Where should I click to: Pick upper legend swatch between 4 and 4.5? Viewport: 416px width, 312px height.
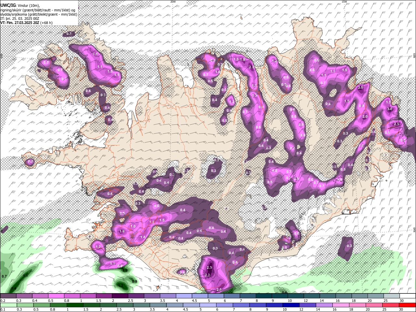[183, 296]
